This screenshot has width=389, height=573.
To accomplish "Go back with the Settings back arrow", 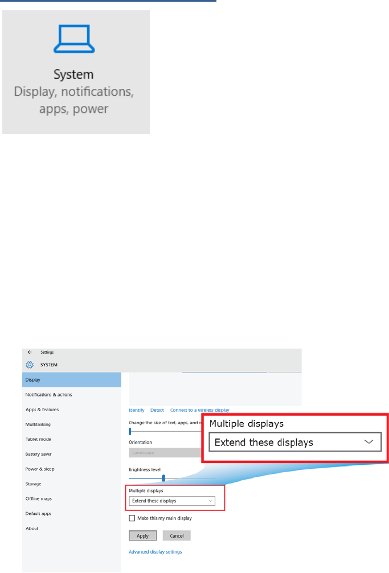I will [x=30, y=352].
